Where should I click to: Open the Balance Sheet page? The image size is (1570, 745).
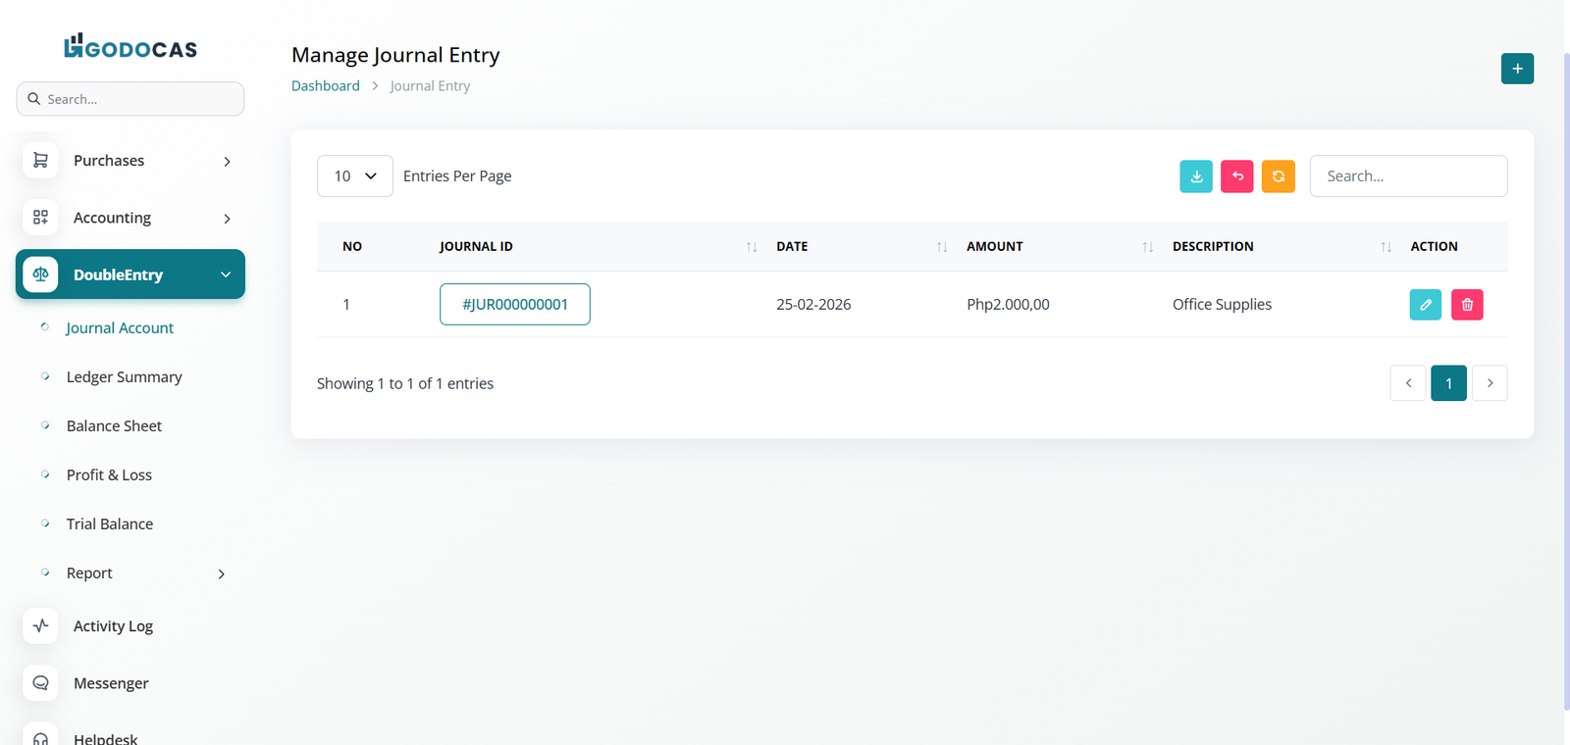[x=114, y=426]
